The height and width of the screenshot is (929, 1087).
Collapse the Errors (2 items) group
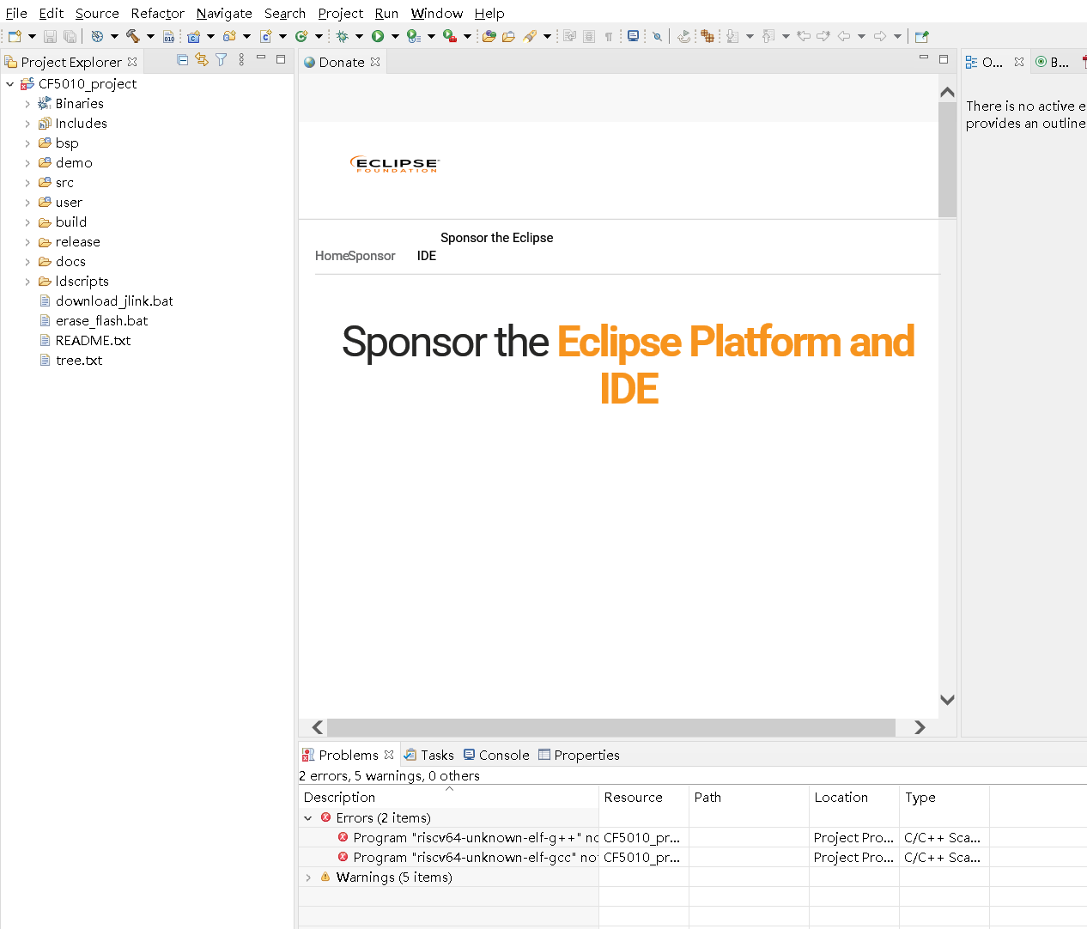coord(308,818)
